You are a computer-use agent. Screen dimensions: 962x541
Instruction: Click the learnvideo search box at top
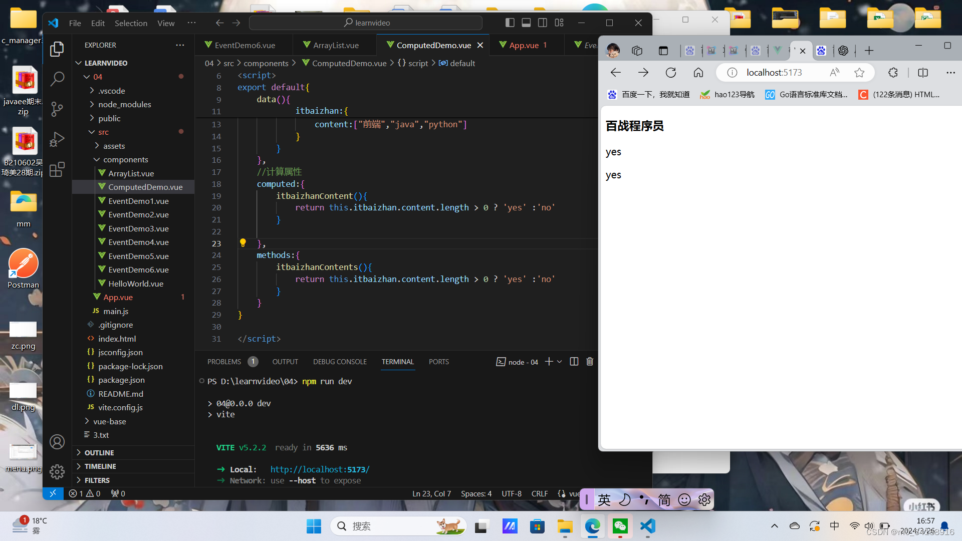pyautogui.click(x=366, y=23)
